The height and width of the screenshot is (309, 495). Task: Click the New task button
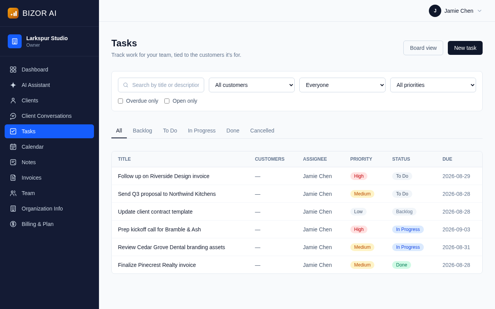pos(465,48)
